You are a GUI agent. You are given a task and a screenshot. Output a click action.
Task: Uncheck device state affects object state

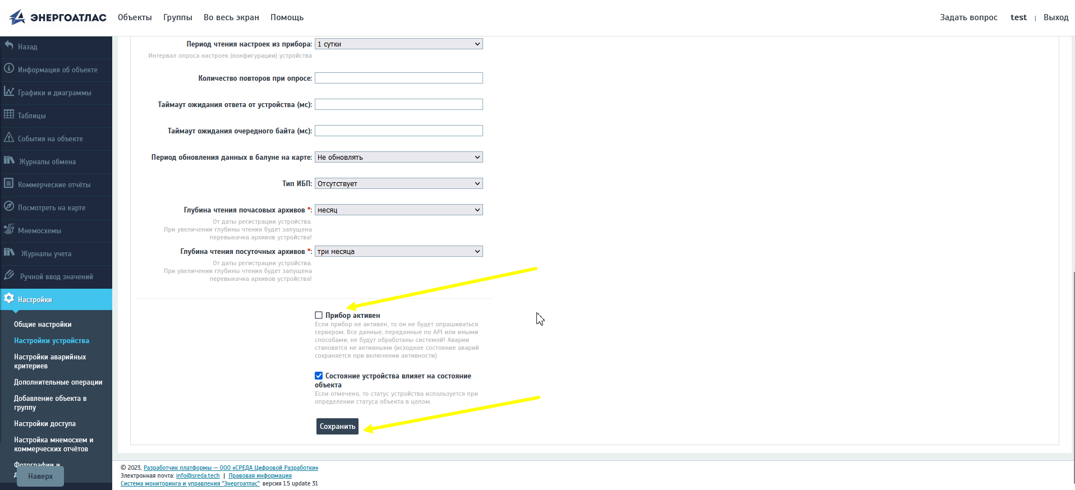(319, 376)
